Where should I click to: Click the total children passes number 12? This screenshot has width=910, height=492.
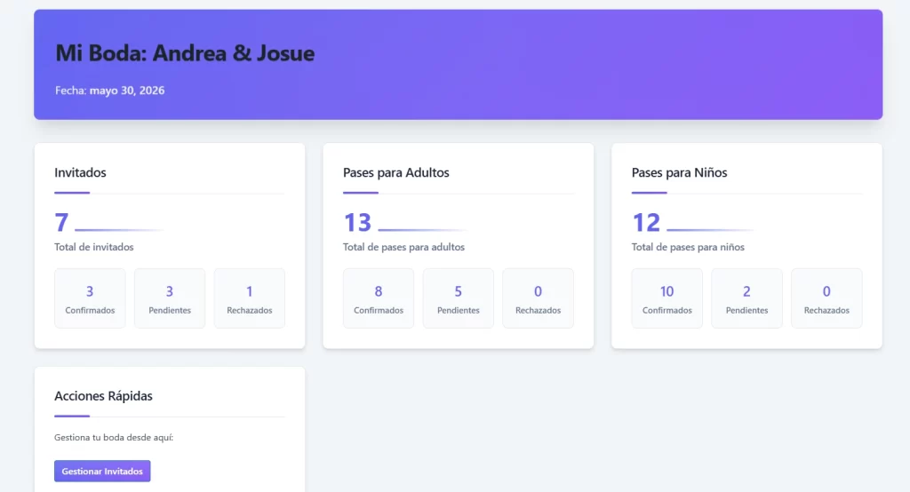click(x=646, y=222)
